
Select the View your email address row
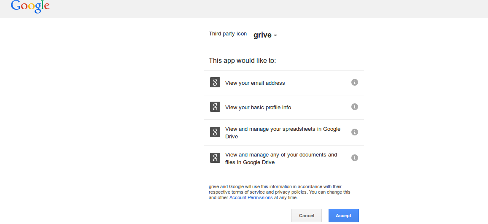click(x=255, y=83)
